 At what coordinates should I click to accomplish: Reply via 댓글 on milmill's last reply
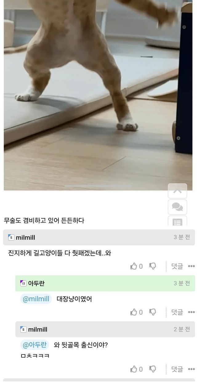(x=177, y=369)
